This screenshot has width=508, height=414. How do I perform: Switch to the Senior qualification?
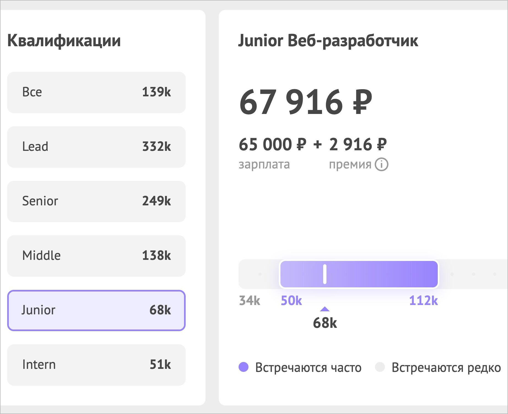(96, 201)
